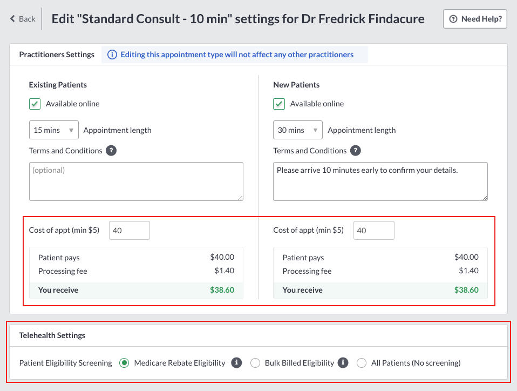
Task: Click the Back arrow icon
Action: pos(12,19)
